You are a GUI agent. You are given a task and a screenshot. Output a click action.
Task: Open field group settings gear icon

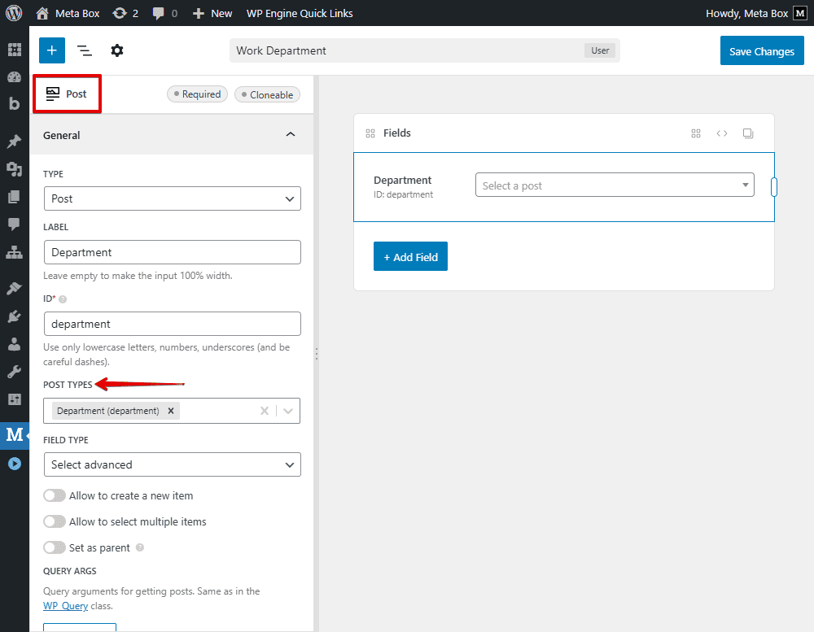tap(117, 50)
